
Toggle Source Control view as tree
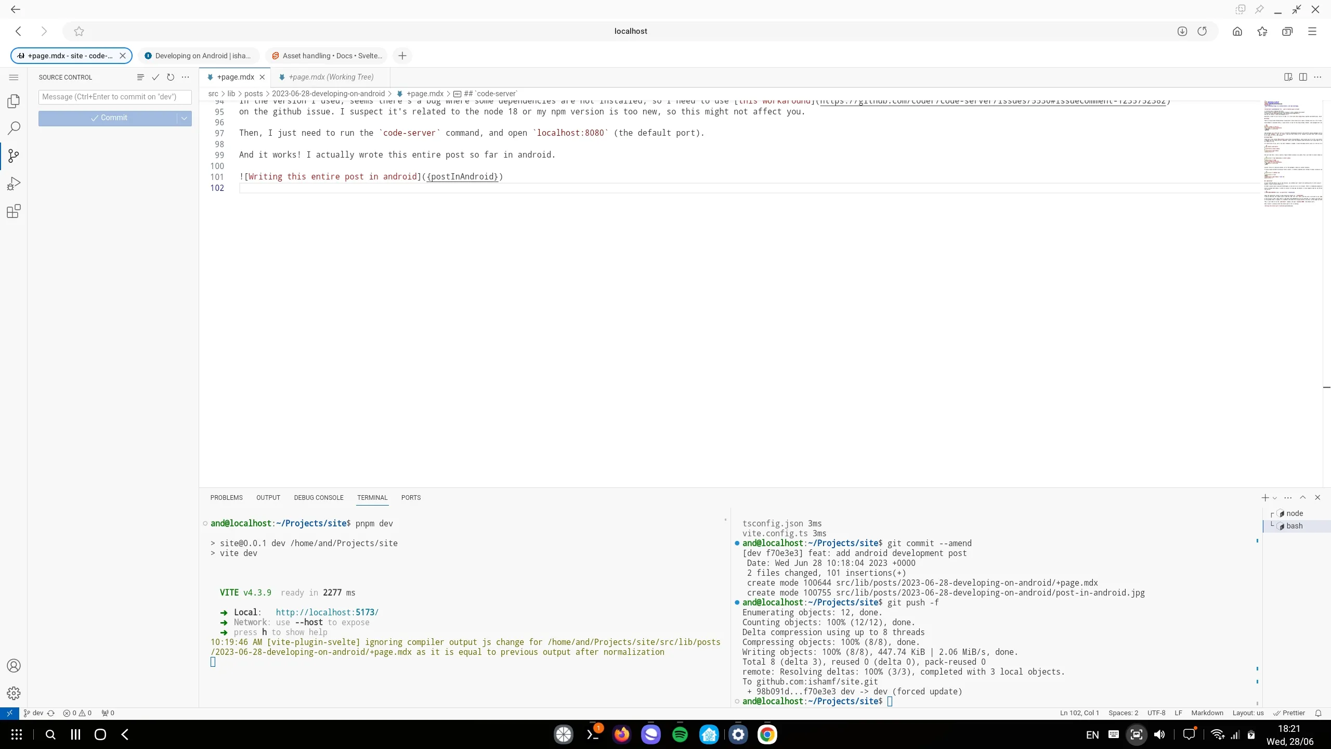139,77
